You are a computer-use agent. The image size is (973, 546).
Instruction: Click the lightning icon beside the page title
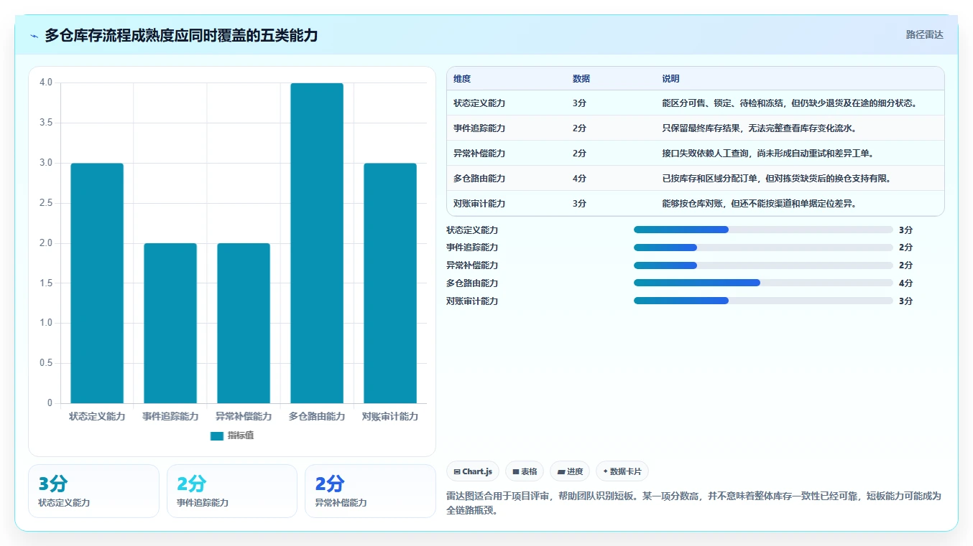pos(34,36)
